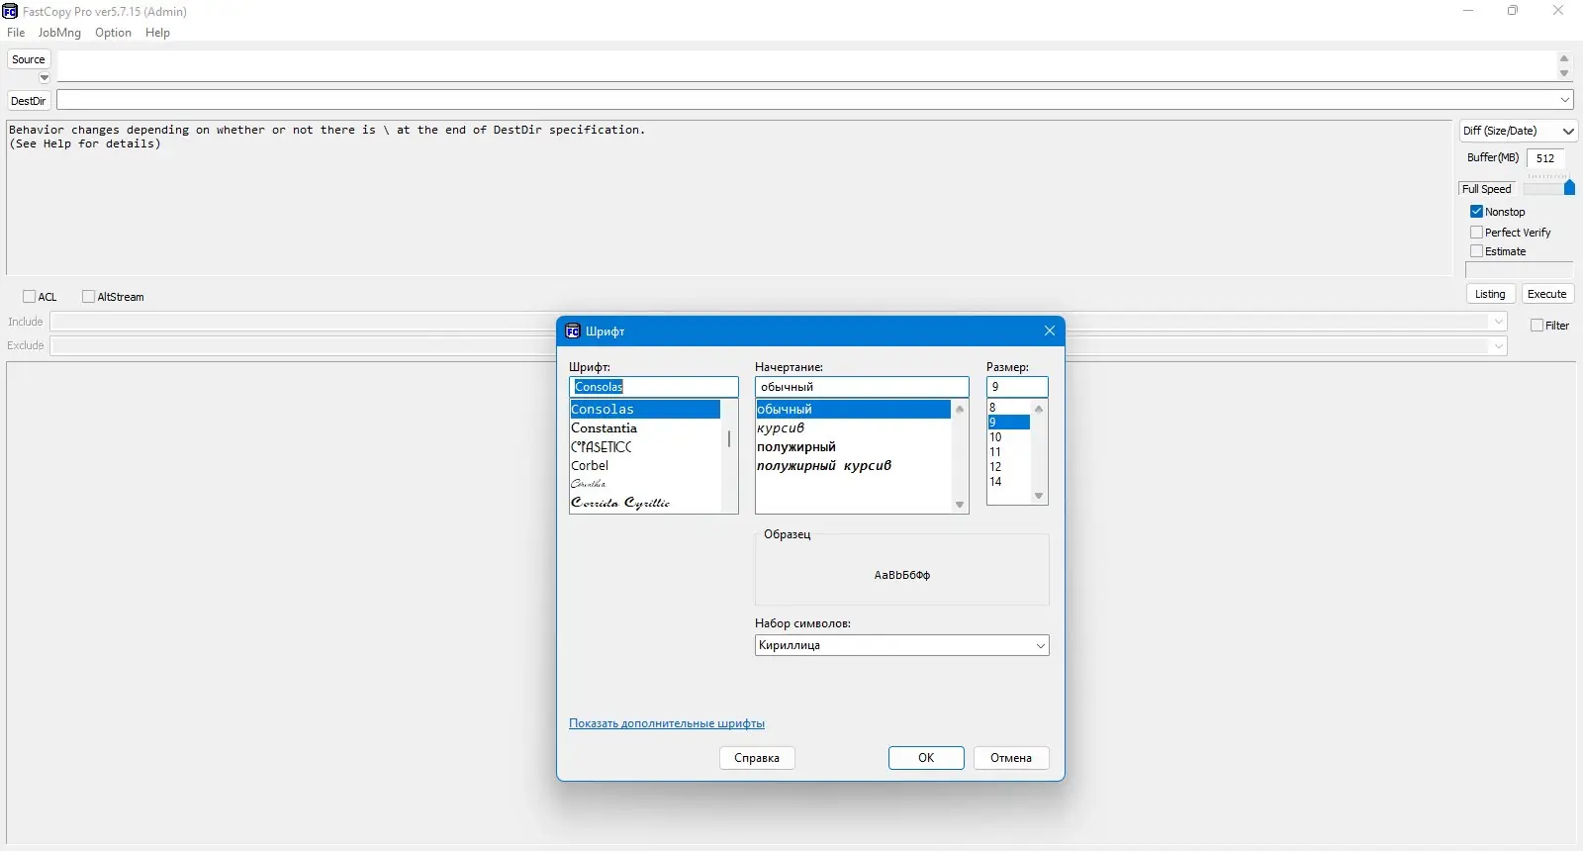Expand the Exclude filter dropdown arrow
The image size is (1583, 851).
click(x=1499, y=345)
